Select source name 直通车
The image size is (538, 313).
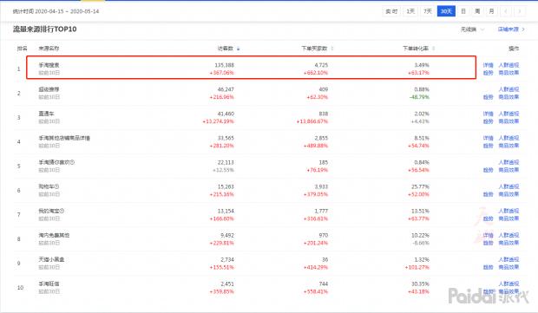46,114
